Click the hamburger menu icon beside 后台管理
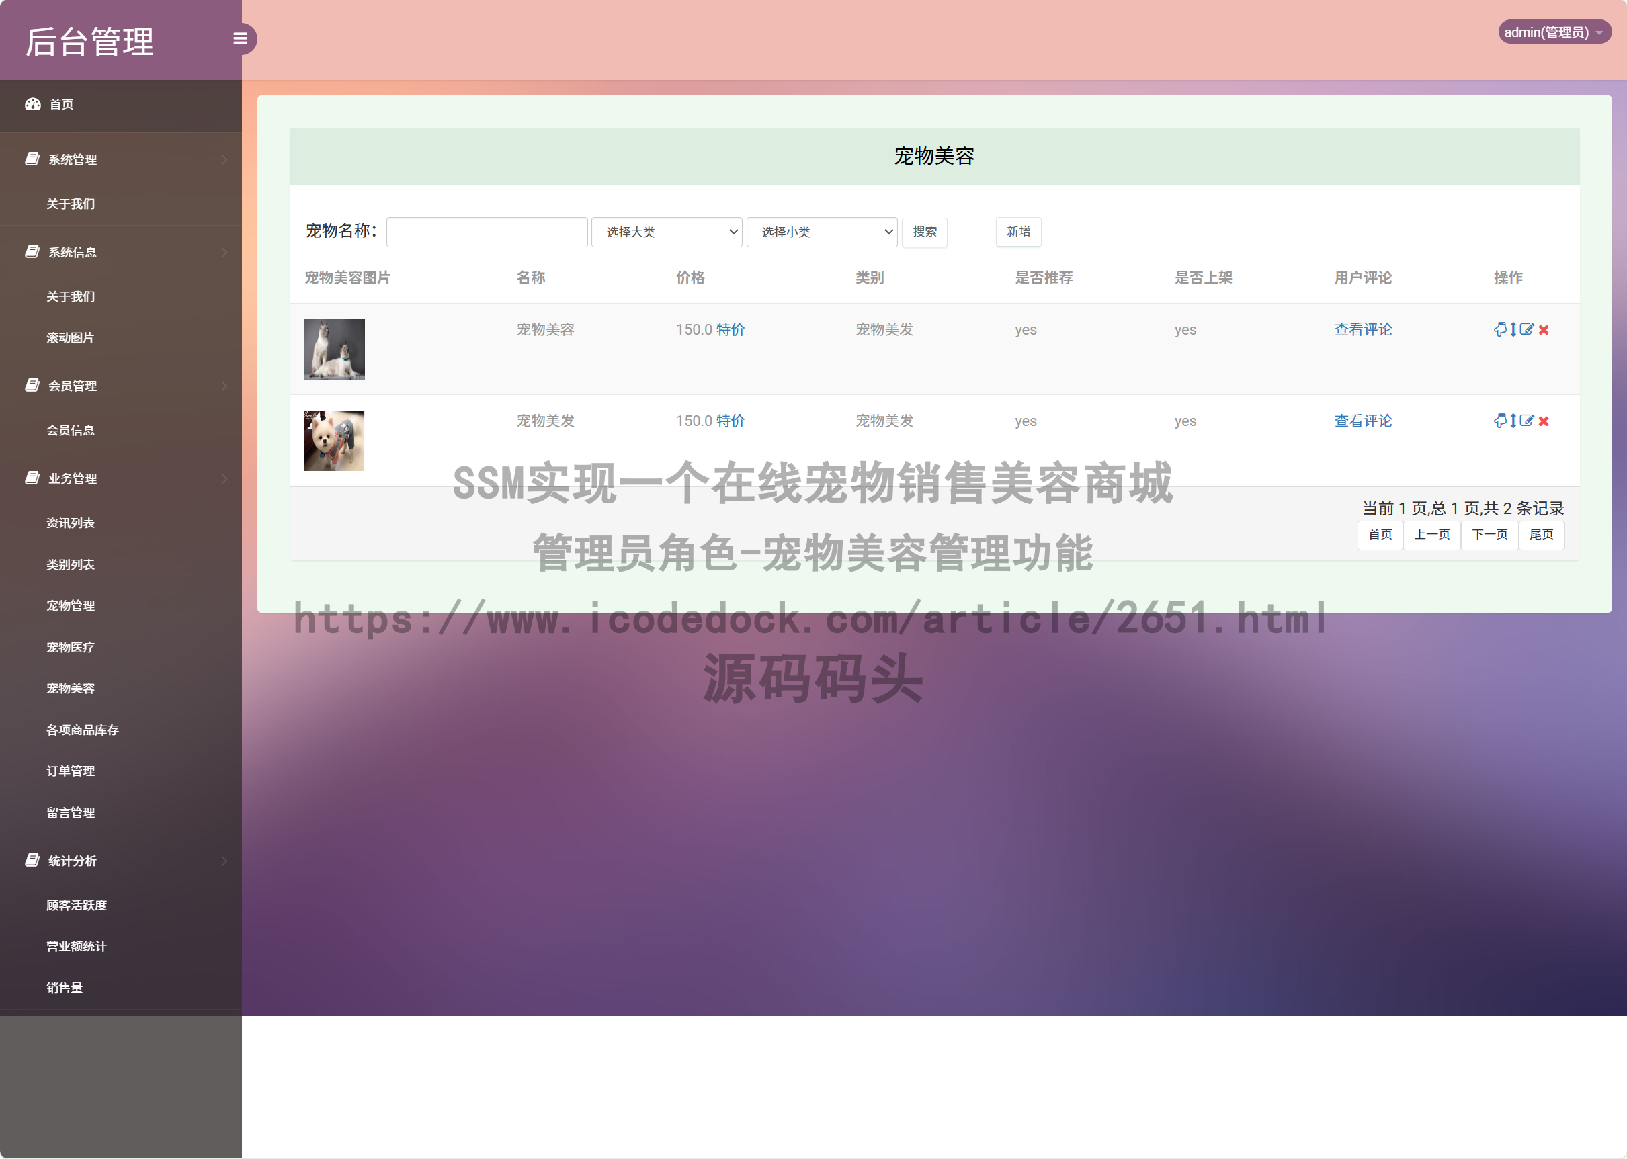1627x1159 pixels. 240,38
